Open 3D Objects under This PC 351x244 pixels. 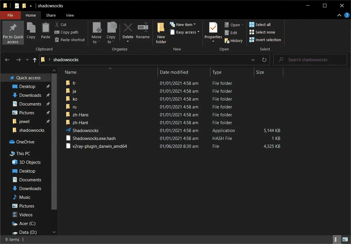30,162
